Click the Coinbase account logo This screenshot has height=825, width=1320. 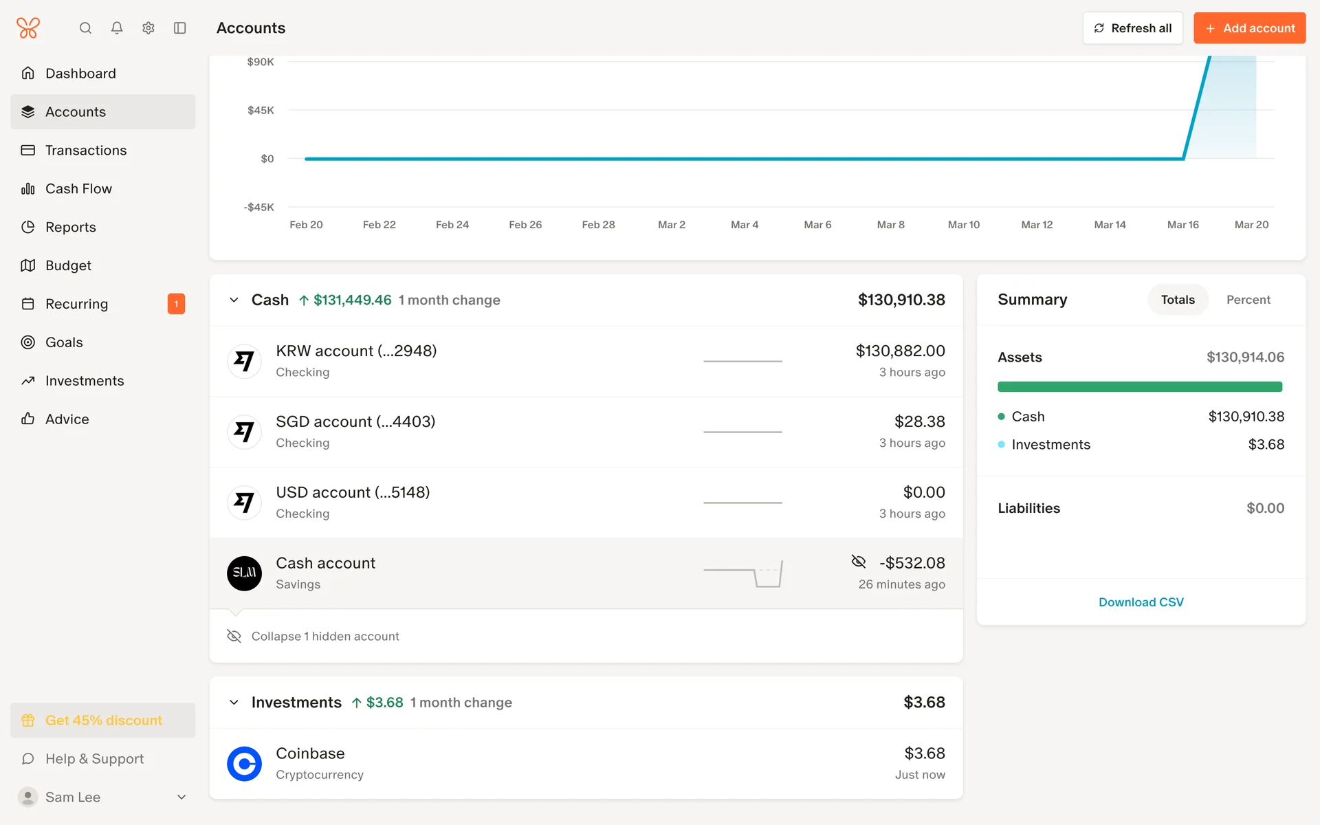coord(244,763)
